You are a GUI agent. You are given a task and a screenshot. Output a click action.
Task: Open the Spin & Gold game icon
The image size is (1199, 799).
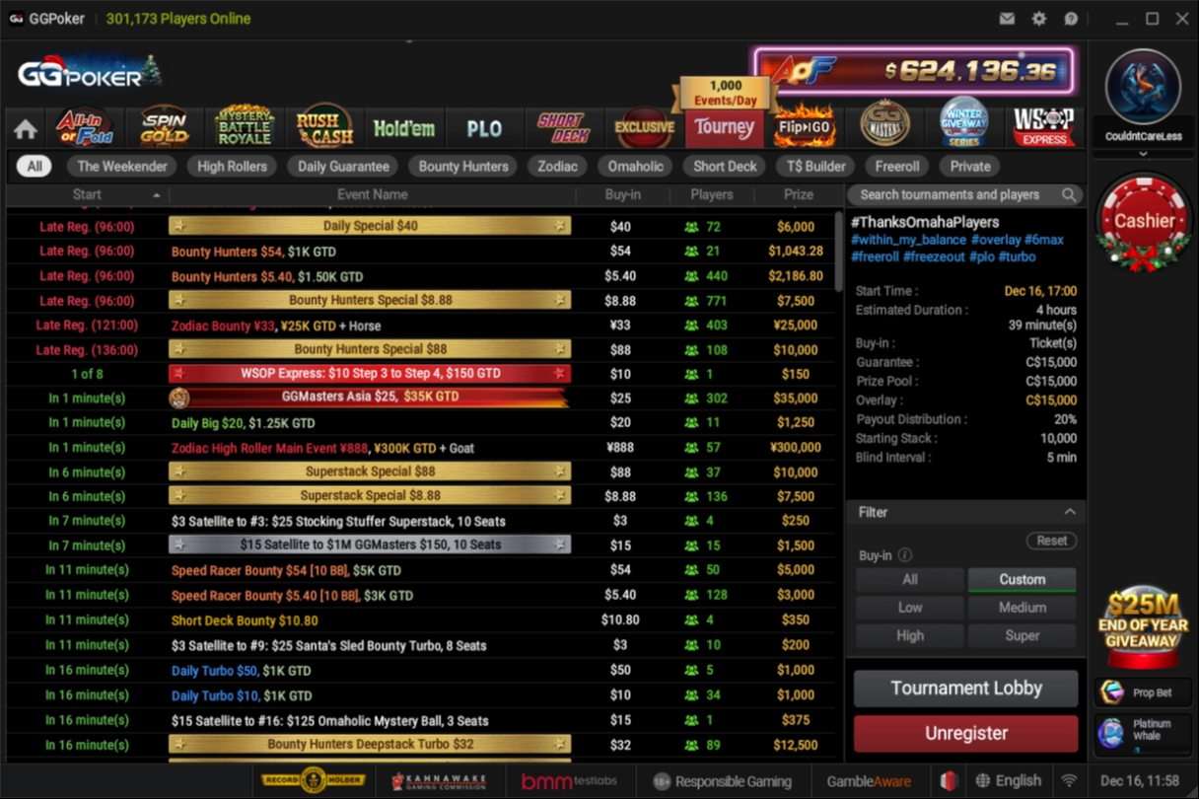(164, 126)
